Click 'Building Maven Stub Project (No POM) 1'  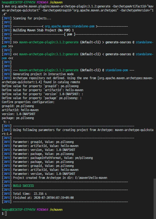pyautogui.click(x=43, y=30)
